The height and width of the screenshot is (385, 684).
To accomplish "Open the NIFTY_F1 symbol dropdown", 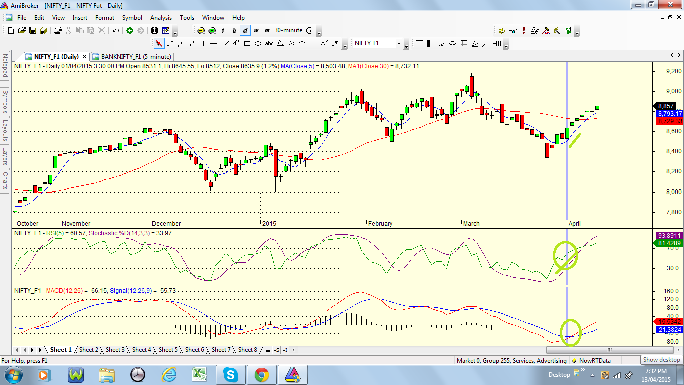I will (399, 43).
